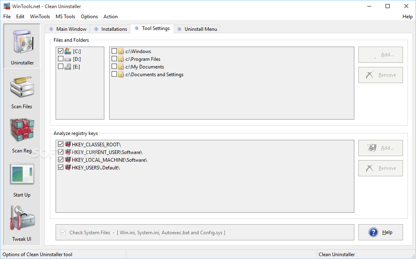This screenshot has width=416, height=259.
Task: Open the Options menu
Action: pyautogui.click(x=89, y=17)
